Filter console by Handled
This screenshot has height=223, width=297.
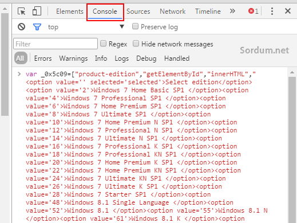pyautogui.click(x=177, y=58)
